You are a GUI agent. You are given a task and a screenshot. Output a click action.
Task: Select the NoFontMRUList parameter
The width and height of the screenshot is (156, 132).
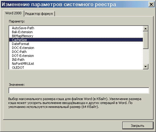click(x=76, y=64)
